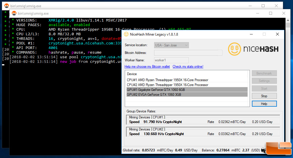Open the Help me choose my Bitcoin wallet link
Image resolution: width=293 pixels, height=158 pixels.
[147, 67]
